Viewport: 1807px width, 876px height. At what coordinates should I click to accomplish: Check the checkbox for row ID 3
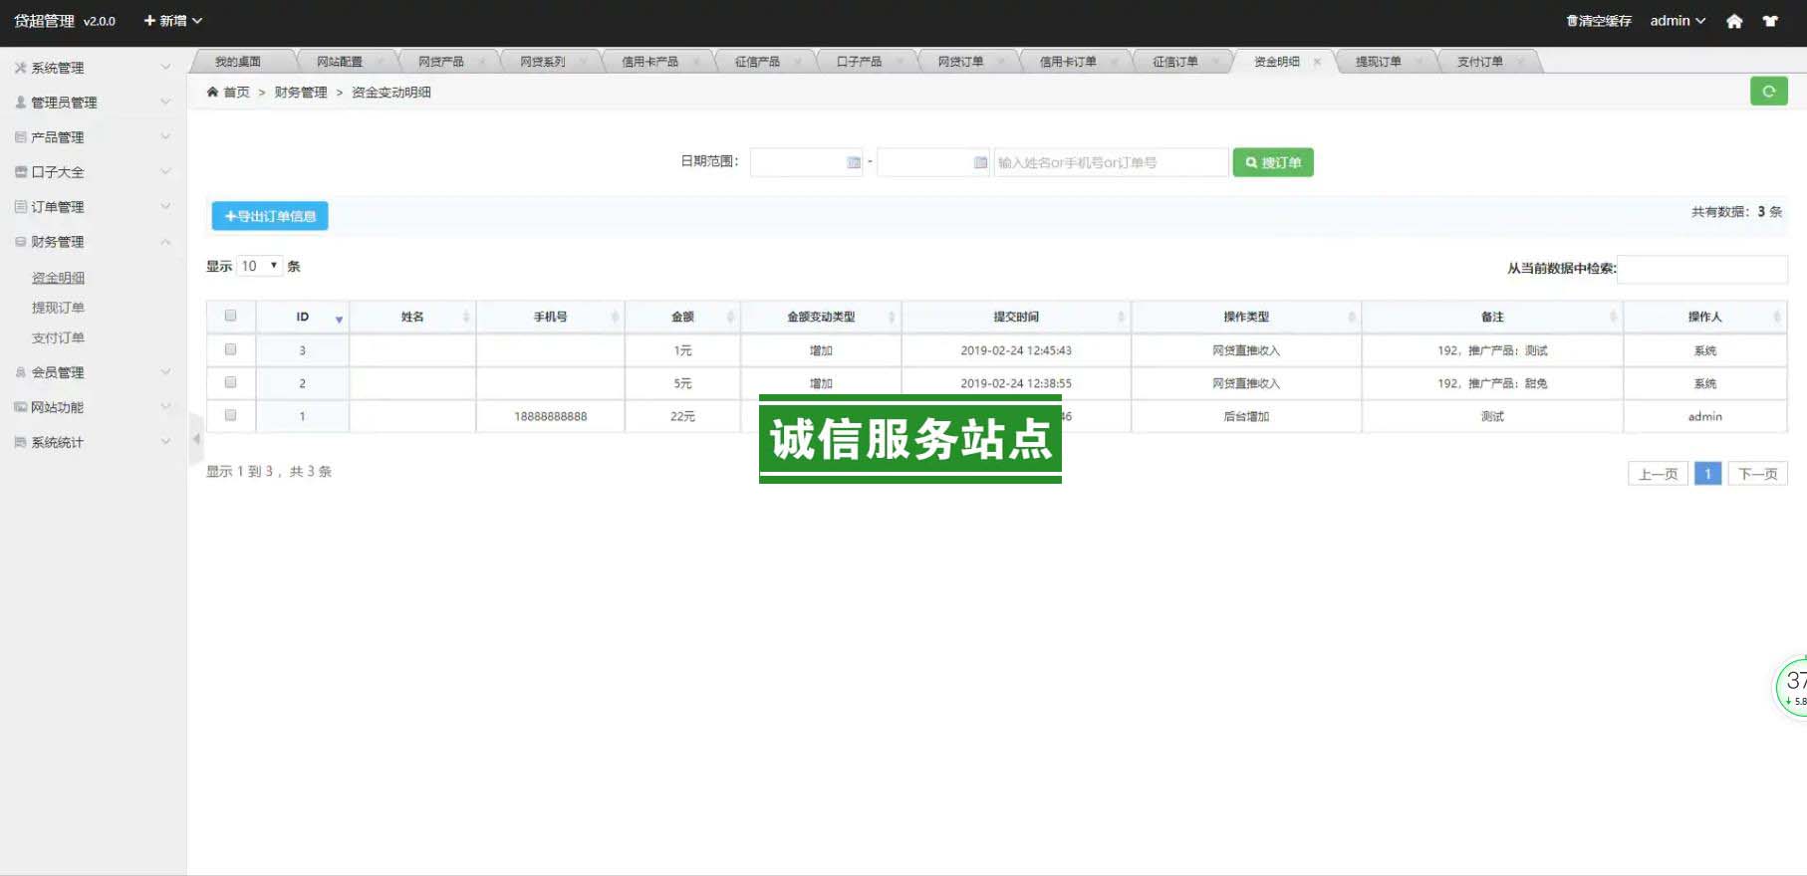230,349
